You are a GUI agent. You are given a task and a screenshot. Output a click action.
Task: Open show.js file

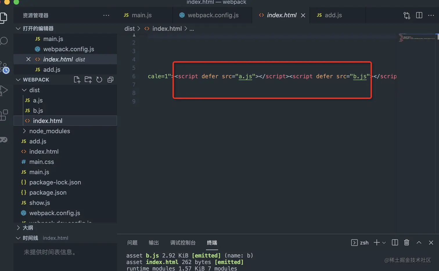65,203
